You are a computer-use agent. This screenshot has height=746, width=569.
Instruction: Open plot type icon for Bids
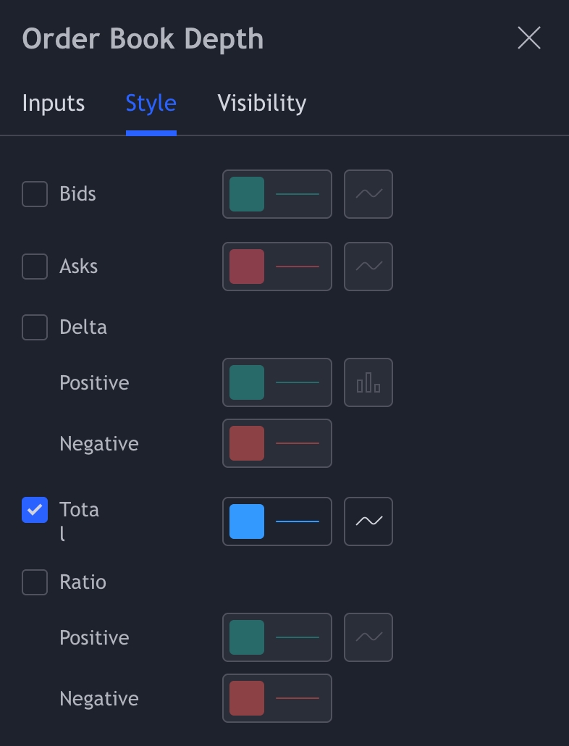[368, 194]
